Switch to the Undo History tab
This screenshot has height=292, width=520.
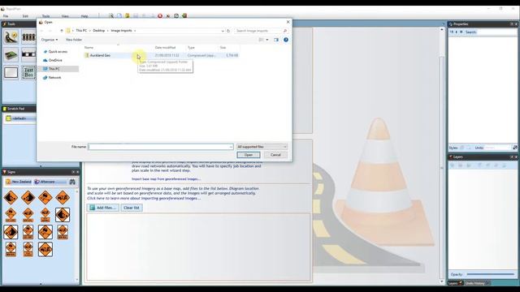pyautogui.click(x=477, y=283)
